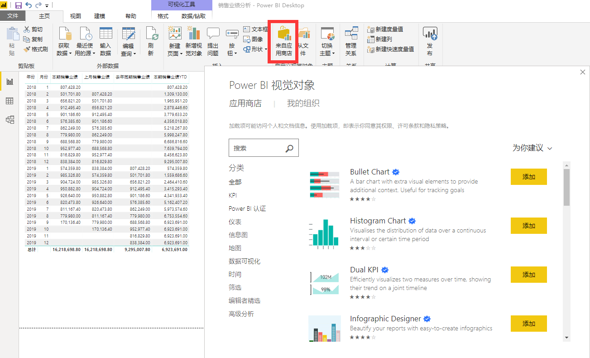Select the 我的组织 tab in dialog
590x358 pixels.
tap(303, 103)
